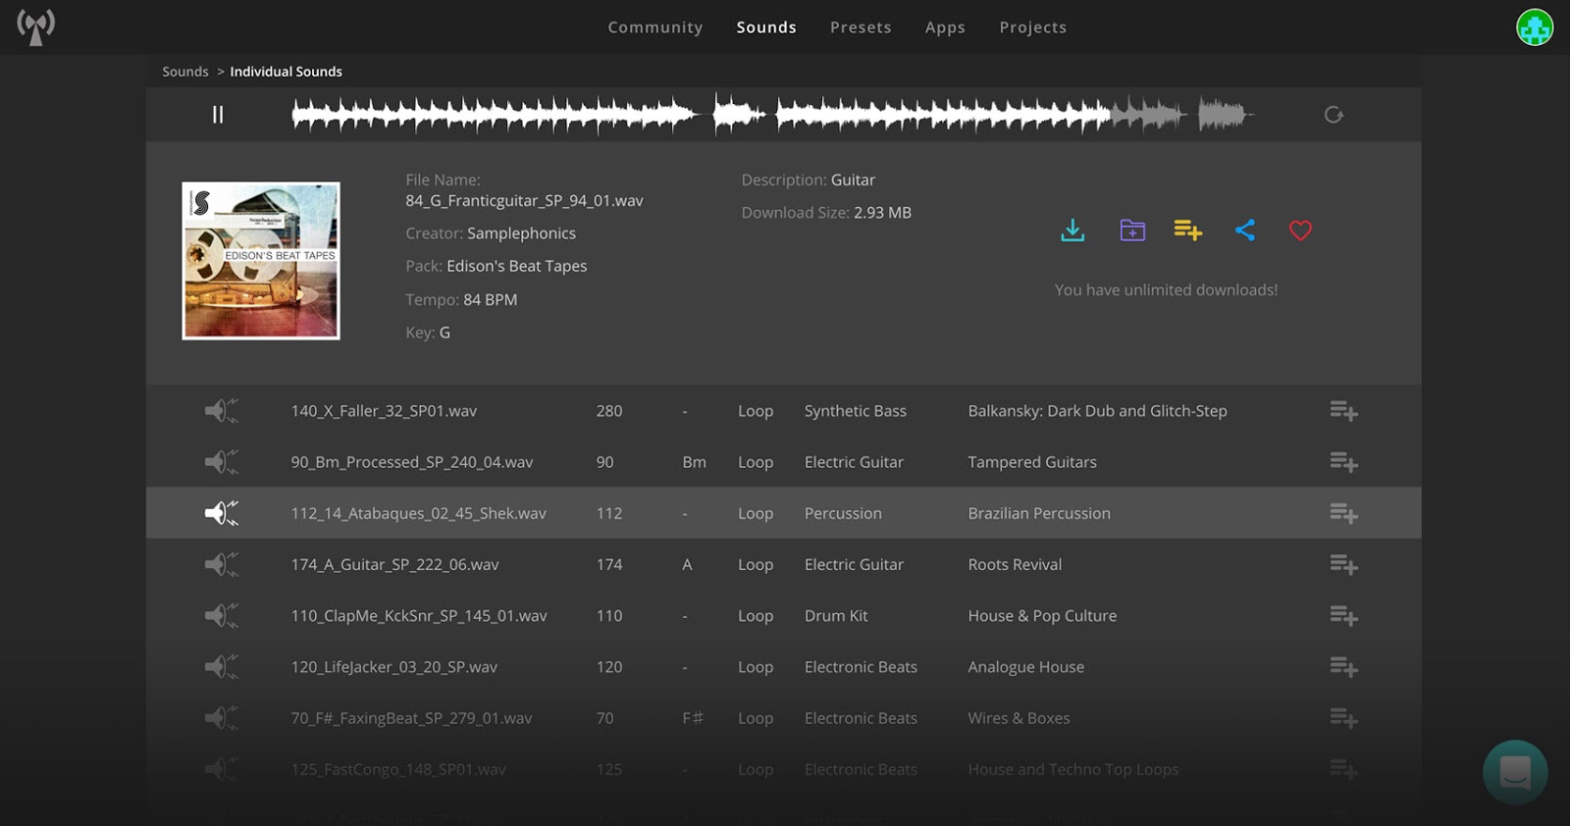This screenshot has height=826, width=1570.
Task: Click the waveform loop/reload icon
Action: 1334,115
